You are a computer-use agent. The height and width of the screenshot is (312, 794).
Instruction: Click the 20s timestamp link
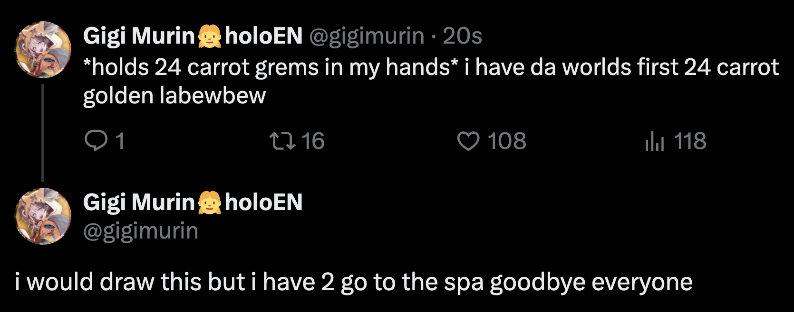(x=462, y=36)
